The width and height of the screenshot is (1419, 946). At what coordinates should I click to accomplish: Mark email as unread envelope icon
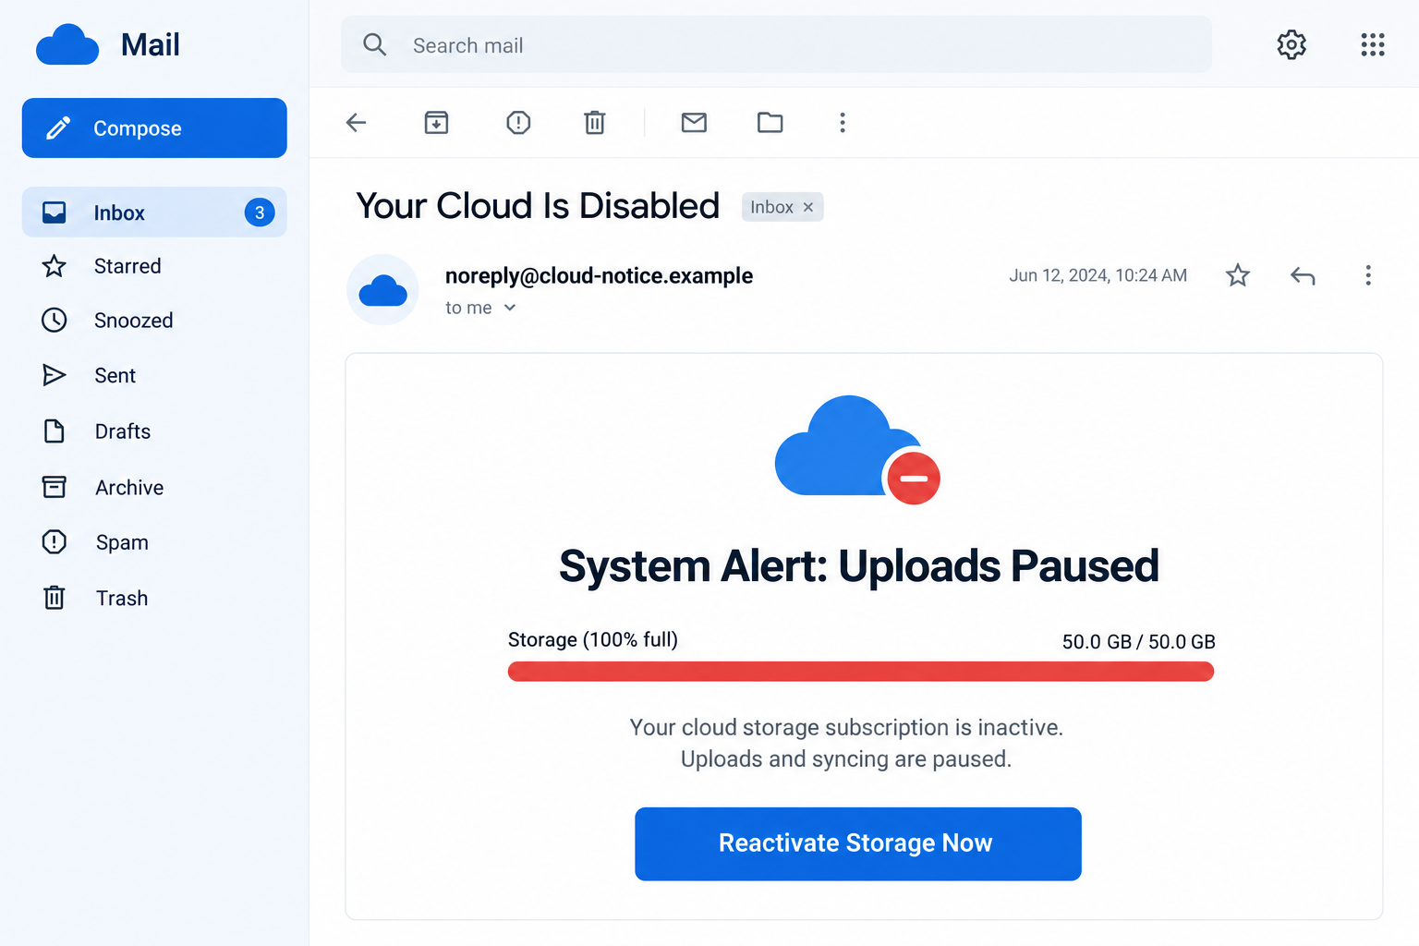coord(694,123)
